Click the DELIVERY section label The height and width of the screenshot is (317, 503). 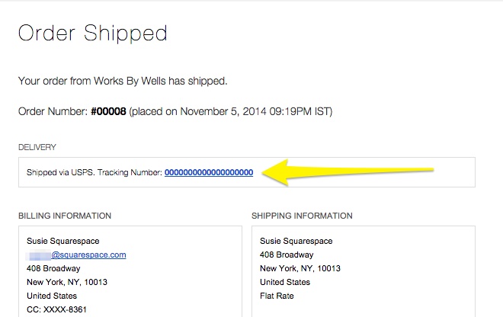tap(37, 147)
